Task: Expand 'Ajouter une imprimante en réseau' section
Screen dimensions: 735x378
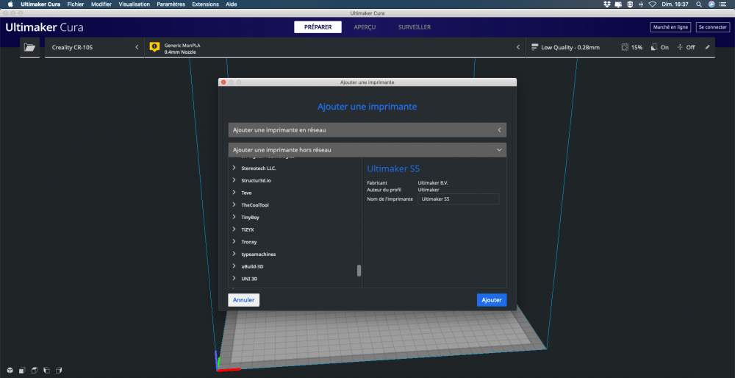Action: 367,130
